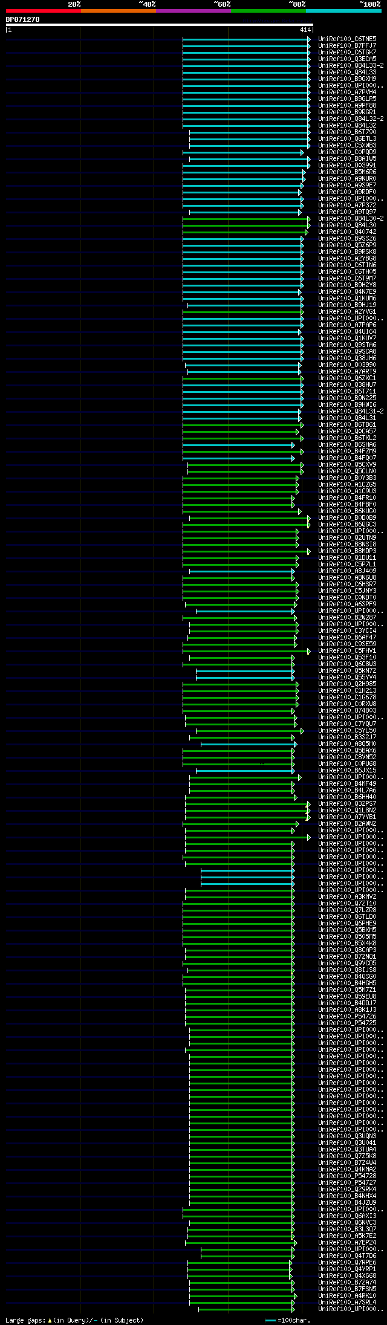Select label UniRef100_B5M6R6

tap(347, 172)
